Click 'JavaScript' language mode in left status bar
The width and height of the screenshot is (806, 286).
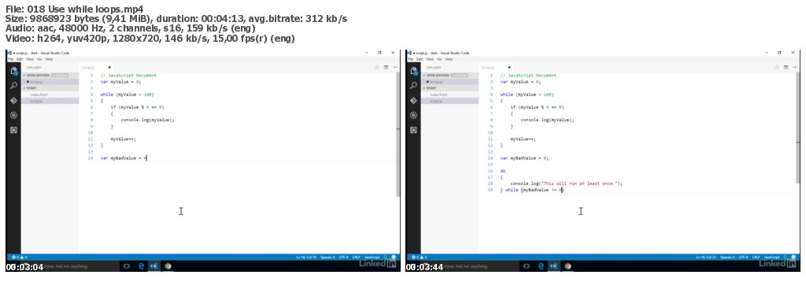pyautogui.click(x=372, y=257)
